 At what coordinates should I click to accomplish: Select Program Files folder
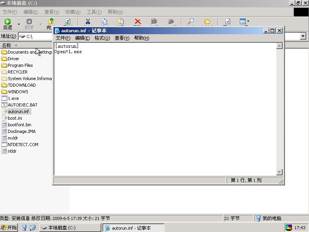click(17, 65)
